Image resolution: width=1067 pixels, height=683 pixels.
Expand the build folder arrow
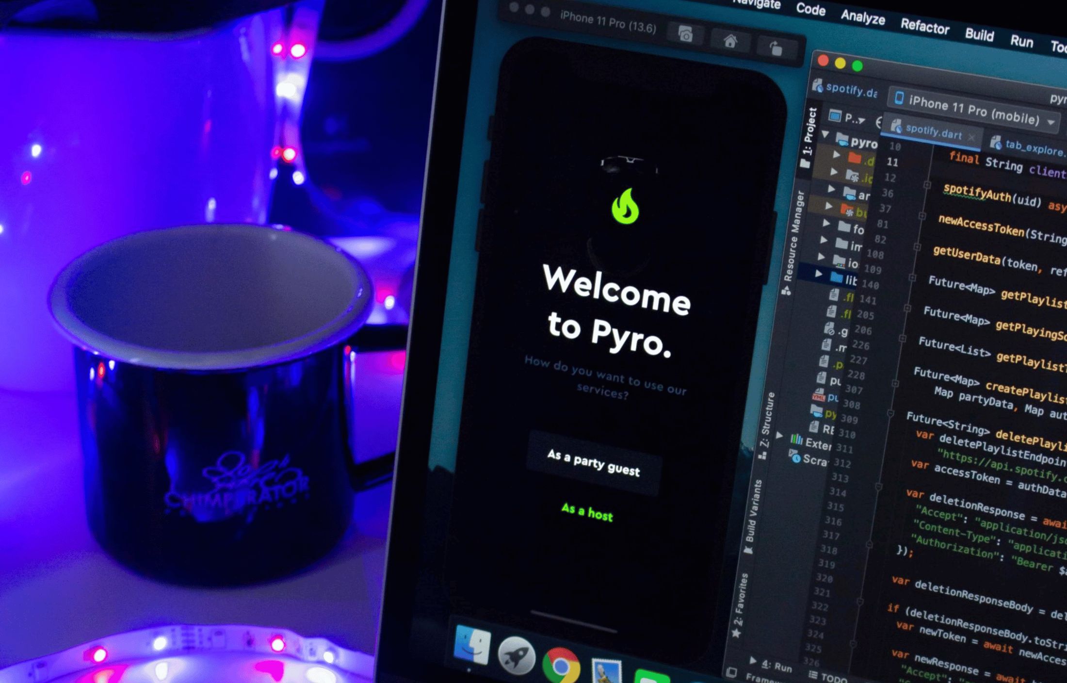tap(829, 206)
